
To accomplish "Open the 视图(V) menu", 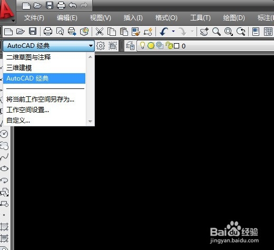I will click(x=101, y=18).
